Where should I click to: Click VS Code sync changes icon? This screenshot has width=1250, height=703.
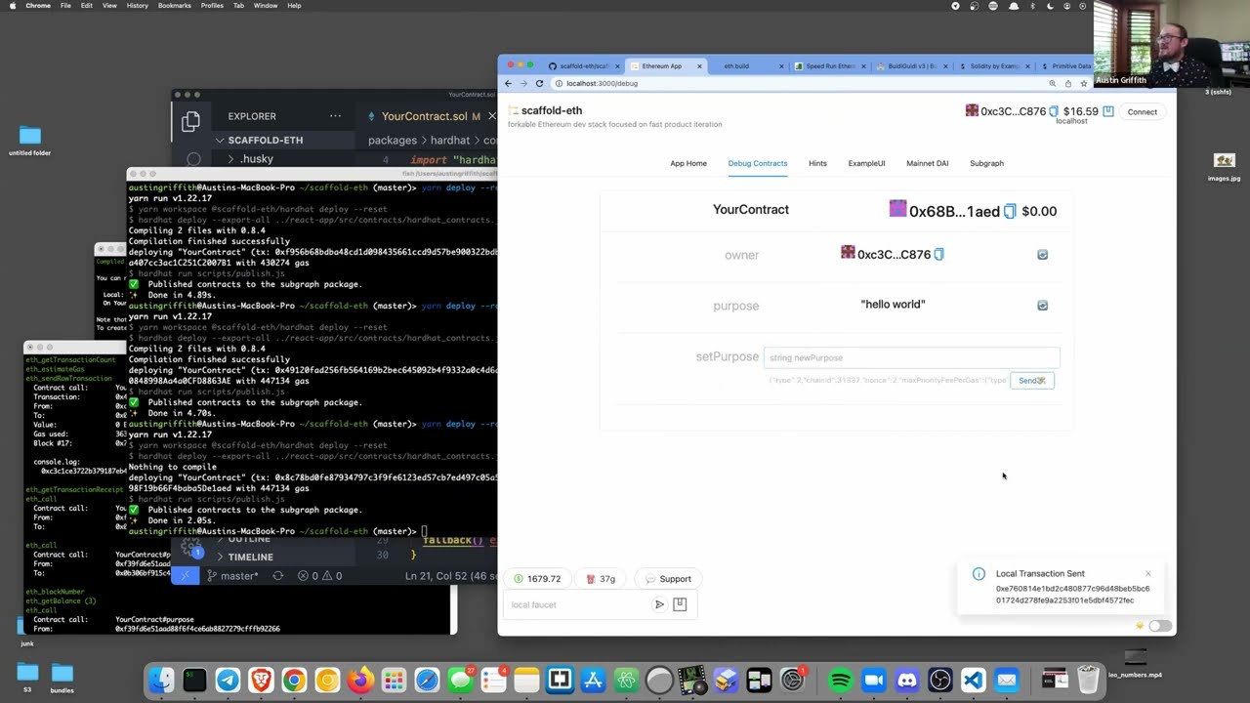coord(277,575)
